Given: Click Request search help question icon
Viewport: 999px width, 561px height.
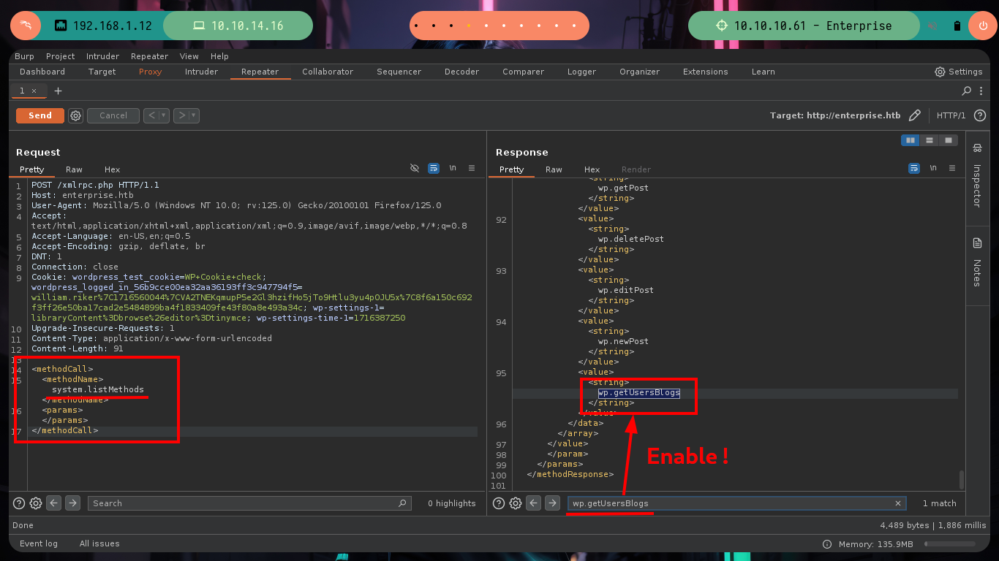Looking at the screenshot, I should [19, 503].
